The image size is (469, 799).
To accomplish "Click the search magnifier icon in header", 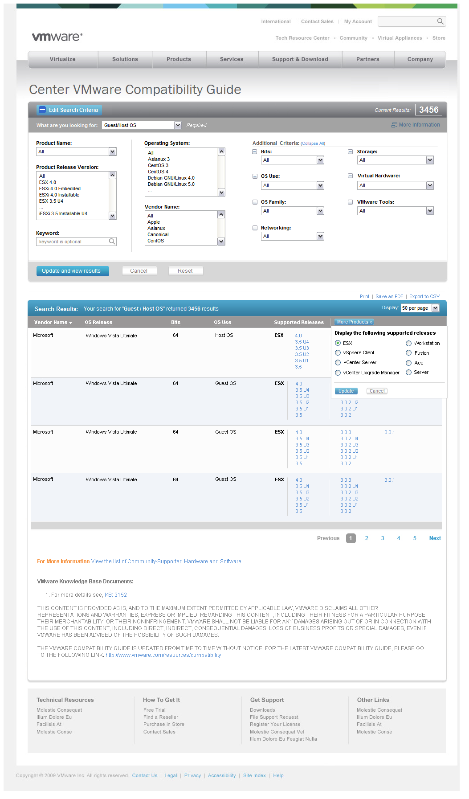I will click(x=440, y=21).
